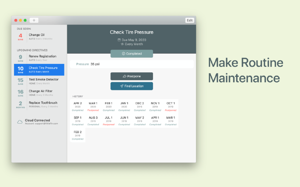
Task: Open the SEP 1 history entry
Action: coord(77,121)
